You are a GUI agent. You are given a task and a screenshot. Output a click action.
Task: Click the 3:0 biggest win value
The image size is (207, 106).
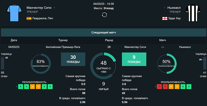[x=124, y=84]
